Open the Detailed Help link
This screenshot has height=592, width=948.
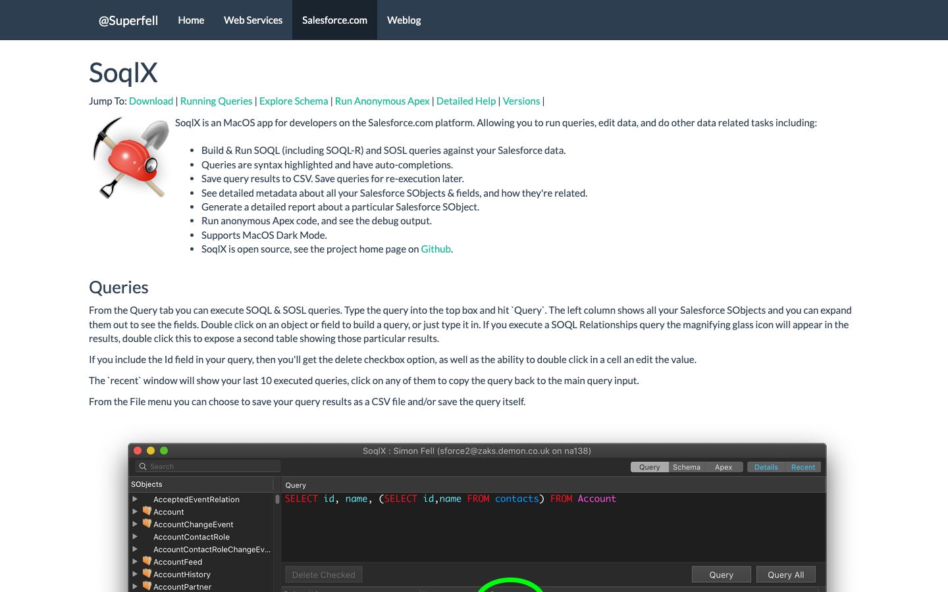click(x=466, y=101)
